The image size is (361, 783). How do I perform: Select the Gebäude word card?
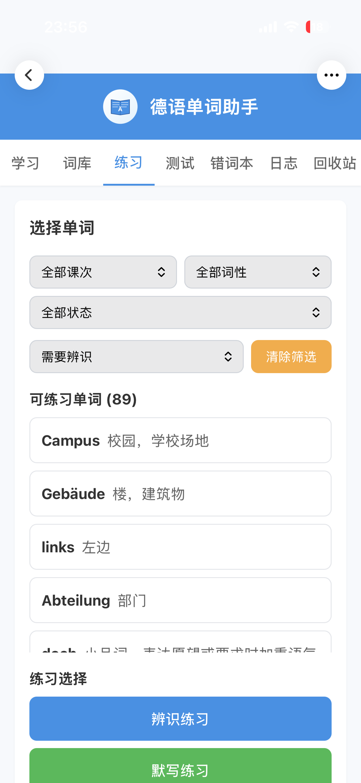point(180,494)
